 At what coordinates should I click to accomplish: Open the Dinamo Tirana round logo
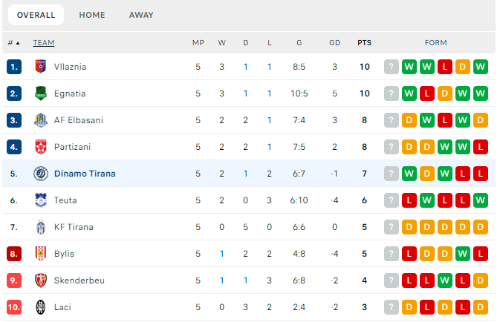(x=41, y=174)
